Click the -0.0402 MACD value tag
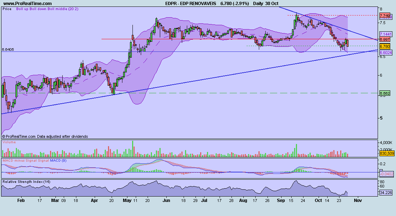This screenshot has width=396, height=216. click(x=387, y=174)
